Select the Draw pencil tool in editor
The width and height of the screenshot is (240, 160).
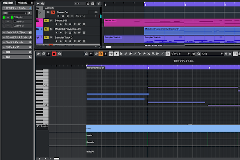tap(126, 54)
